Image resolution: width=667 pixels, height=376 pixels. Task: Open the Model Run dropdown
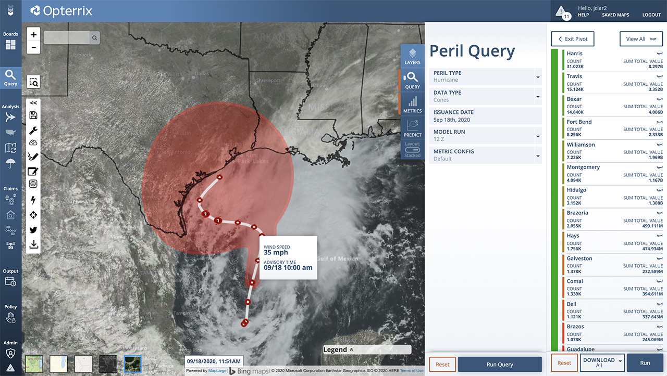click(486, 135)
